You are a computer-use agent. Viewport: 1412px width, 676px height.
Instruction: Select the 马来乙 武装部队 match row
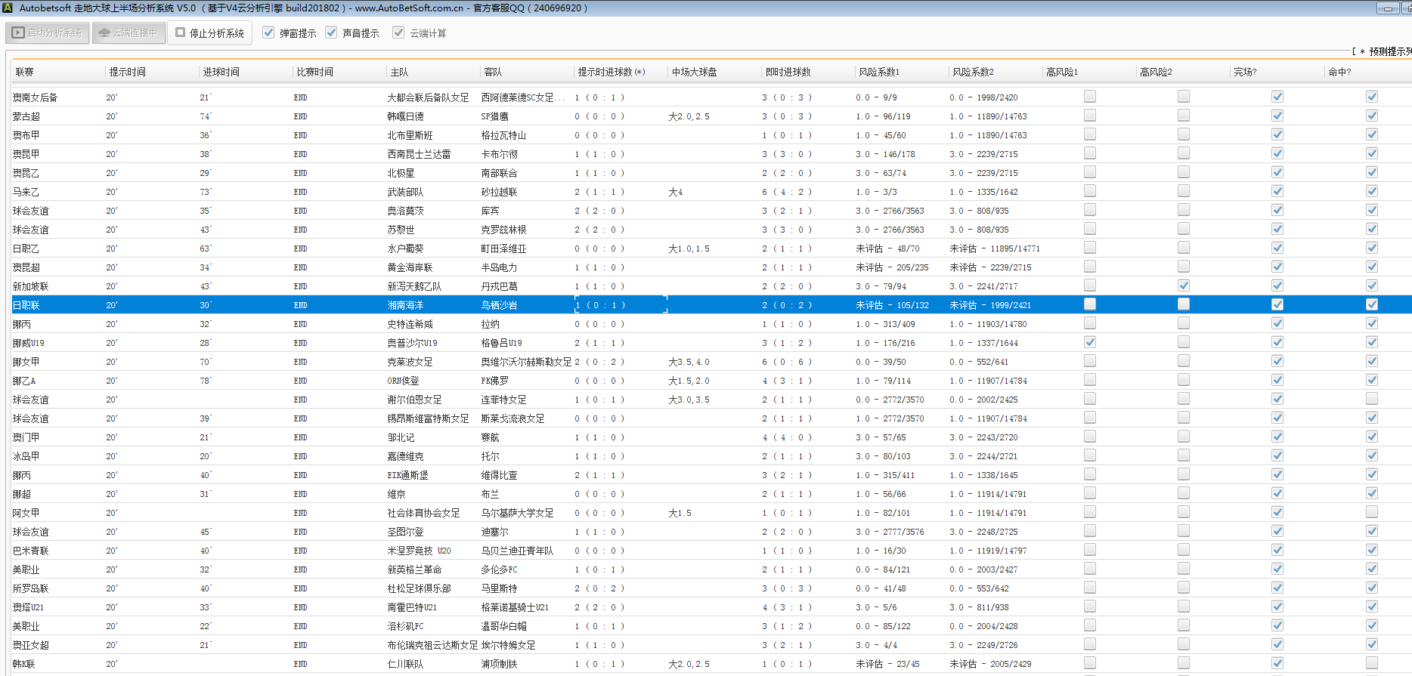(405, 192)
